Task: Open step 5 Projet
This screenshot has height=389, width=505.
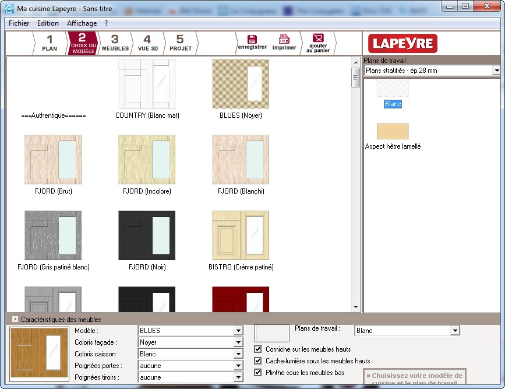Action: 180,43
